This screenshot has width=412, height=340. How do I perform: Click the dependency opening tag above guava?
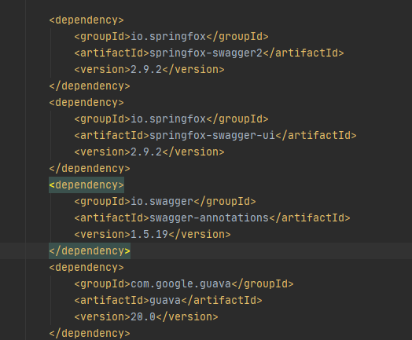click(86, 267)
